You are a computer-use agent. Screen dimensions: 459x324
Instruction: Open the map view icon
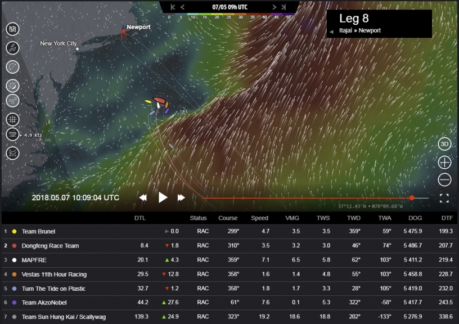click(12, 29)
